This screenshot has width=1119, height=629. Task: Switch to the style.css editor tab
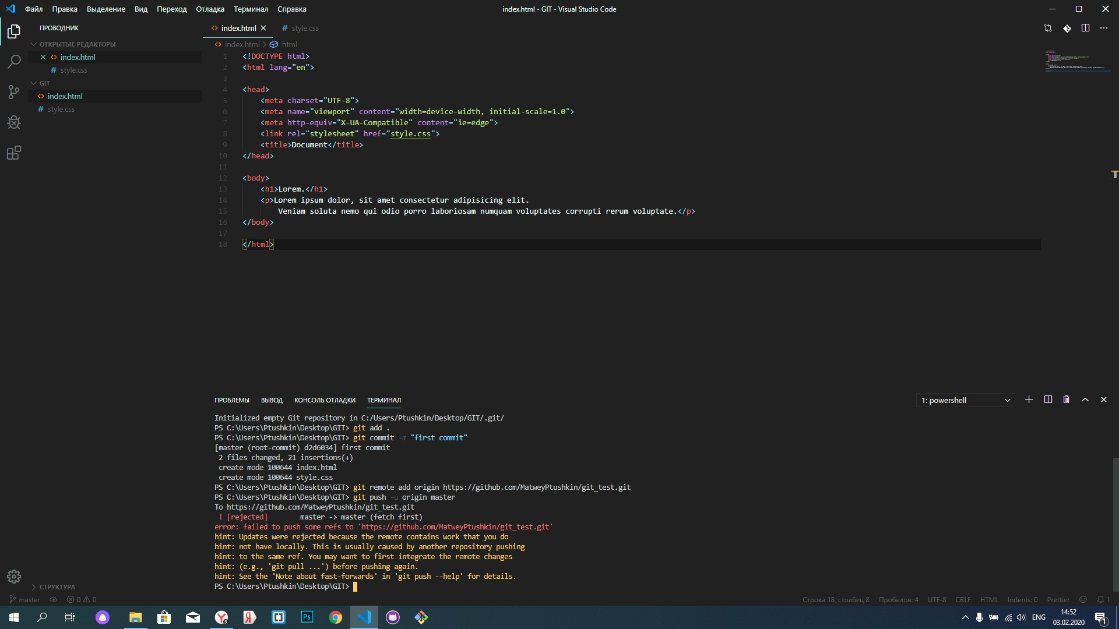300,28
